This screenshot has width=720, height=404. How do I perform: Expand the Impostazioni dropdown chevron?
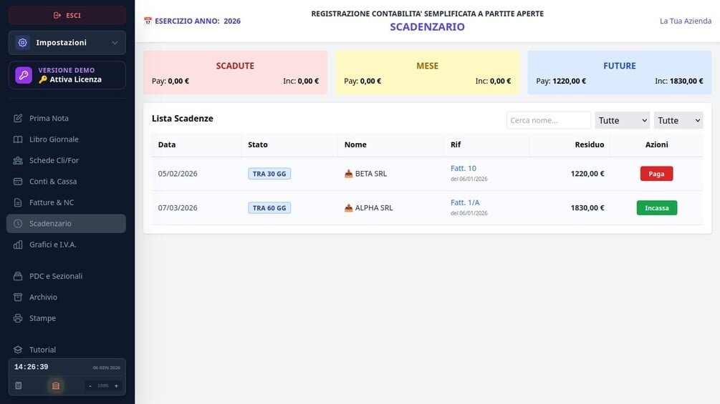pos(115,43)
